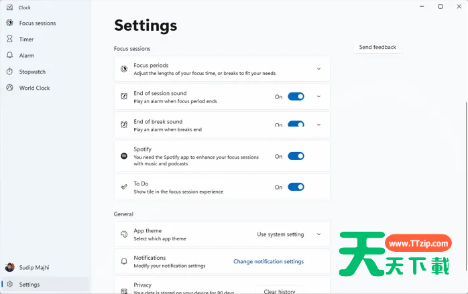The image size is (468, 294).
Task: Disable the Spotify toggle switch
Action: coord(296,156)
